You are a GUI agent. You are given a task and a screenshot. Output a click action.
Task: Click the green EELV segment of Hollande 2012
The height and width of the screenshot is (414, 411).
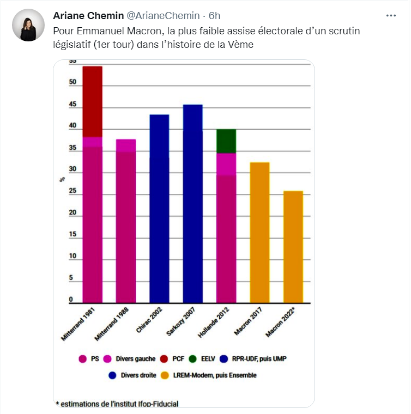[226, 141]
